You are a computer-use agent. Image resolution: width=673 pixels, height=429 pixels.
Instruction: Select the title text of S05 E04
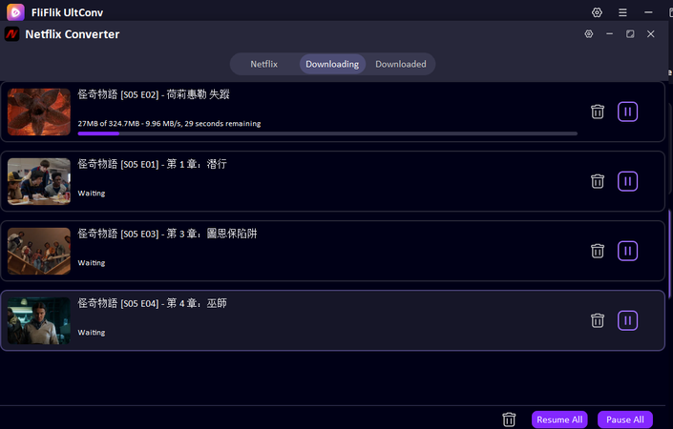click(x=152, y=303)
